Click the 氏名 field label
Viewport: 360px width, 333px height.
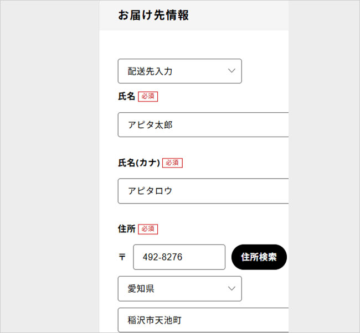click(x=126, y=96)
